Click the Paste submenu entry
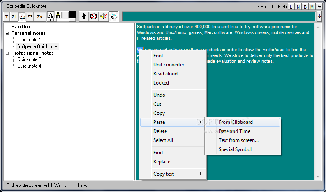 (x=172, y=122)
